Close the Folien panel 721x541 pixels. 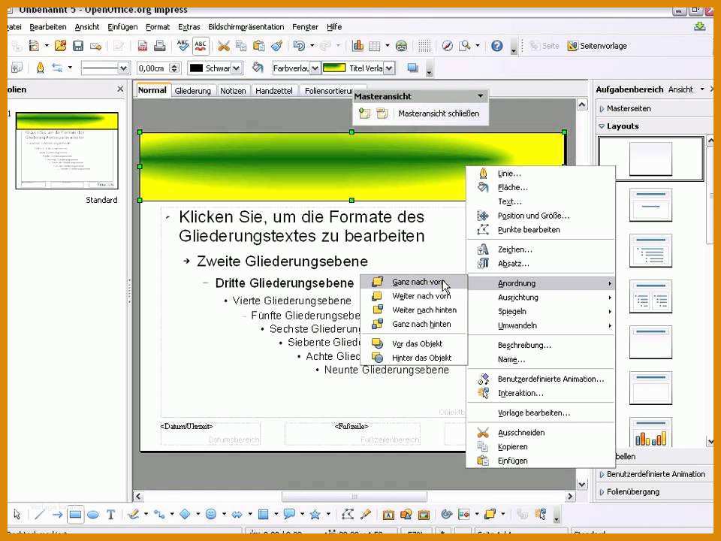click(120, 89)
